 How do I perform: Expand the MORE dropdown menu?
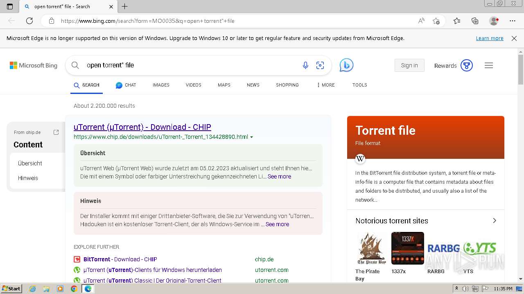[x=326, y=85]
